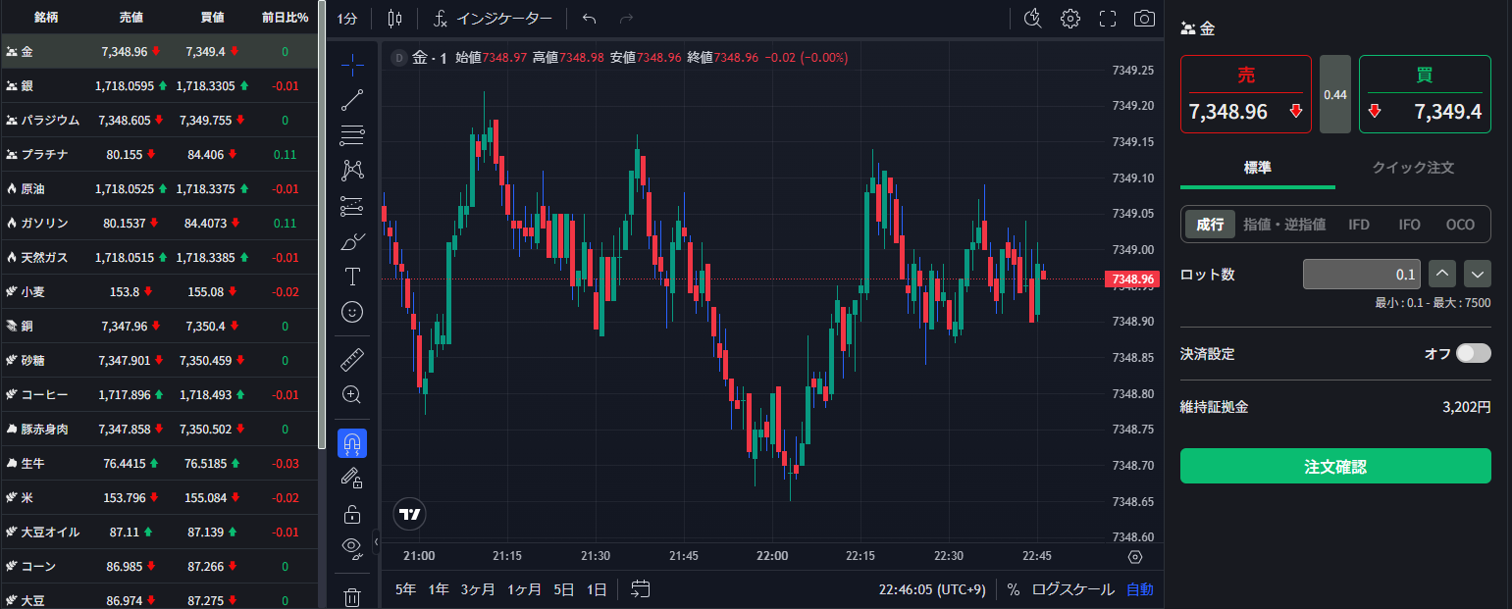Select the パラジウム row in symbol list
The height and width of the screenshot is (609, 1512).
pos(159,121)
